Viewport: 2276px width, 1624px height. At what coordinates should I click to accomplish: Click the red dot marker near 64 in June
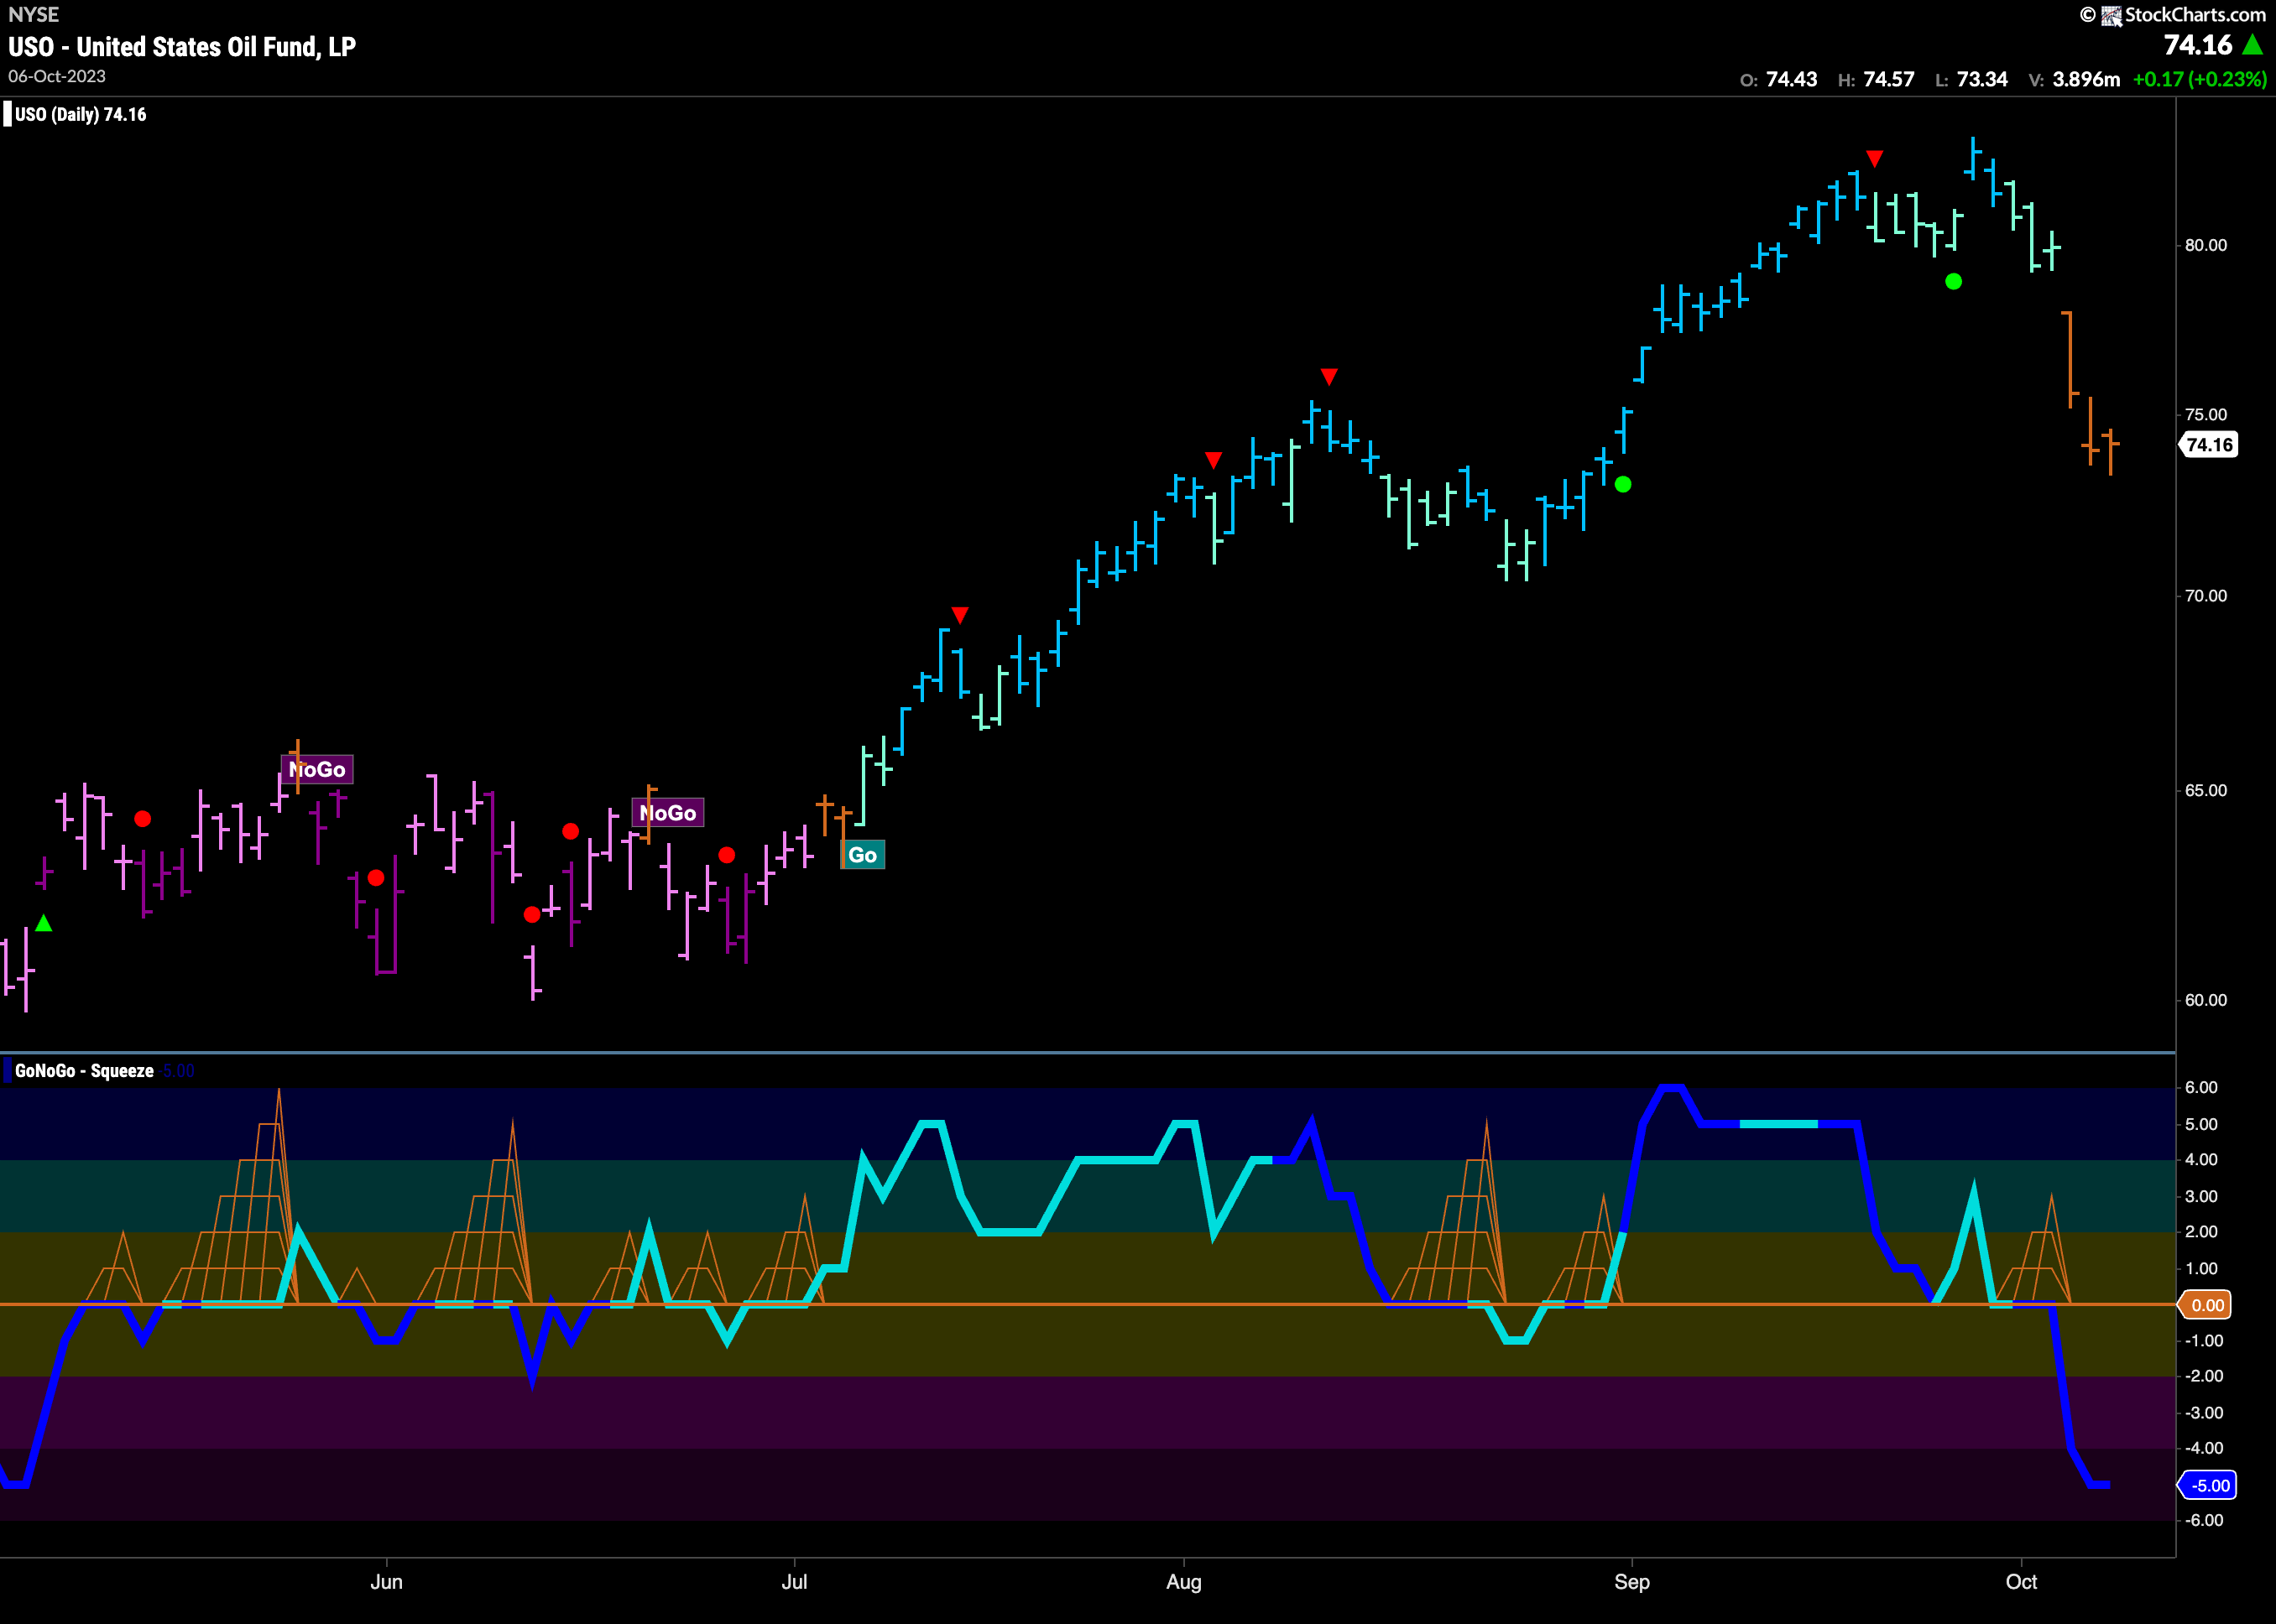tap(570, 832)
